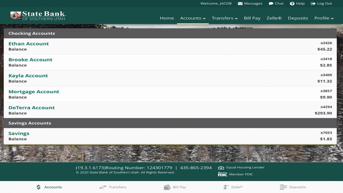Image resolution: width=343 pixels, height=193 pixels.
Task: Click the Equal Housing Lender house icon
Action: click(221, 168)
